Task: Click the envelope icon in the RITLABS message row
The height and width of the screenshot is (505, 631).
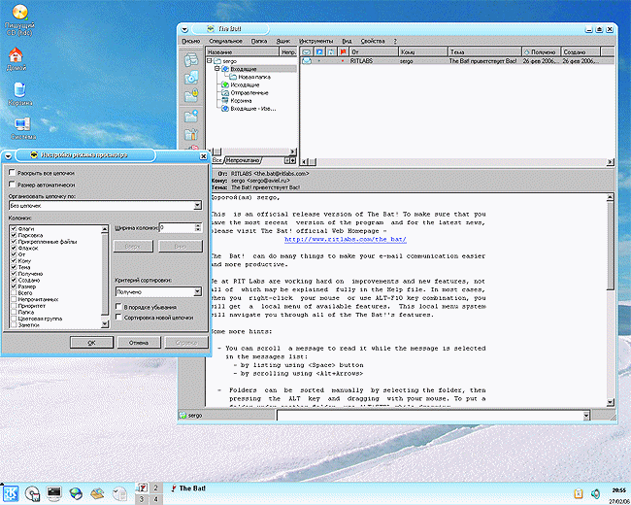Action: click(x=307, y=61)
